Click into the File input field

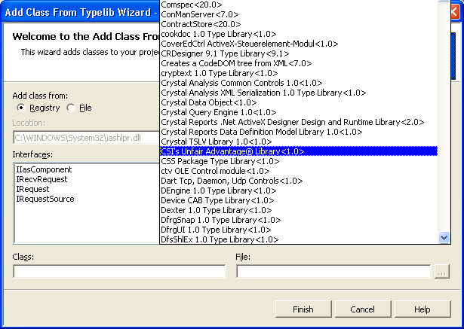click(333, 272)
